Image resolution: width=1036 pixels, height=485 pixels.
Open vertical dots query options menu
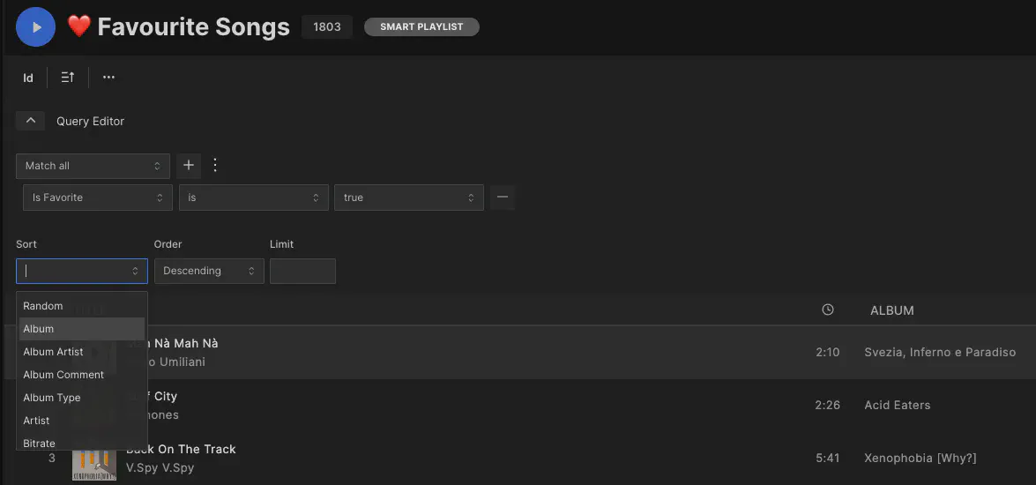pyautogui.click(x=215, y=166)
